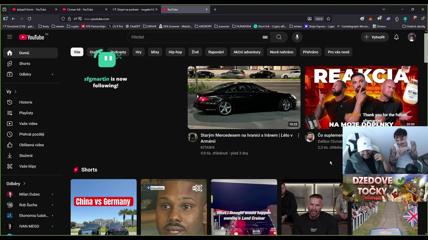
Task: Open the stream bookmarks folder
Action: (x=58, y=26)
